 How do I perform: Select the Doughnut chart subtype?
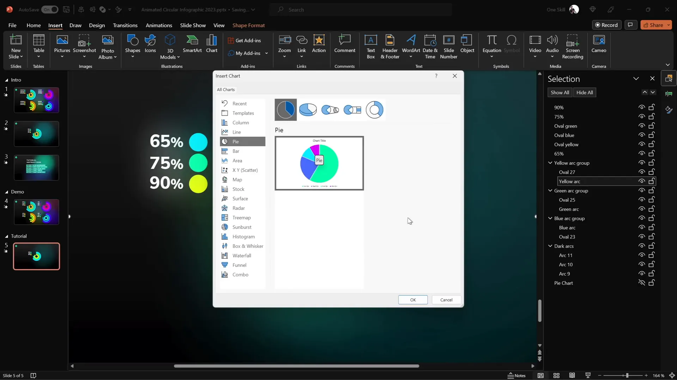(374, 110)
